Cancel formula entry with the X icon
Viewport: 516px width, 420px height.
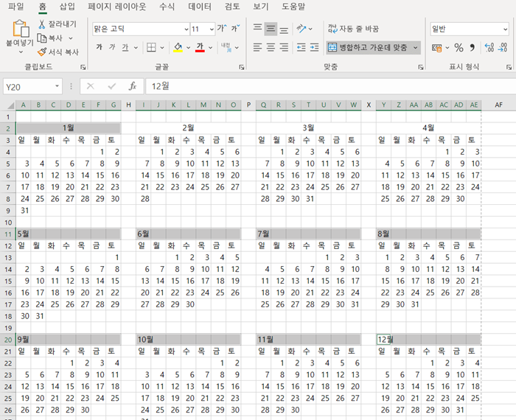click(90, 86)
